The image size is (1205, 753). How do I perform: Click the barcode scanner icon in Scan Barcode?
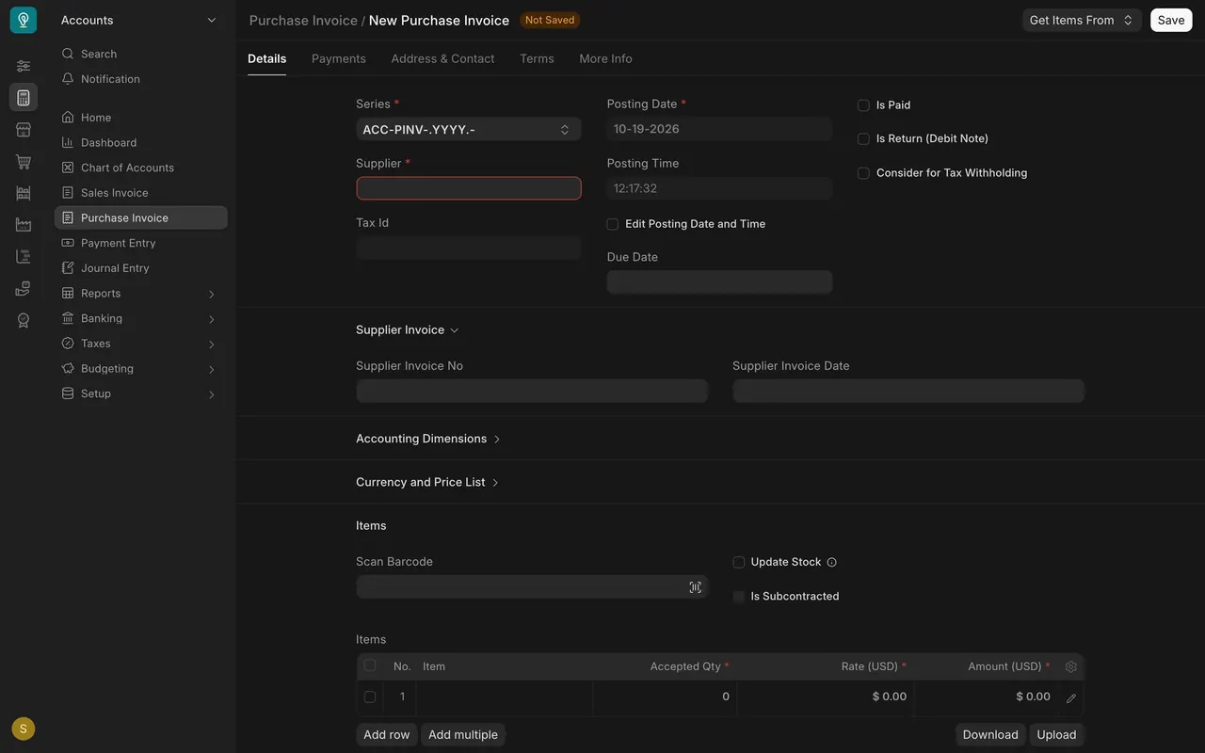click(695, 587)
